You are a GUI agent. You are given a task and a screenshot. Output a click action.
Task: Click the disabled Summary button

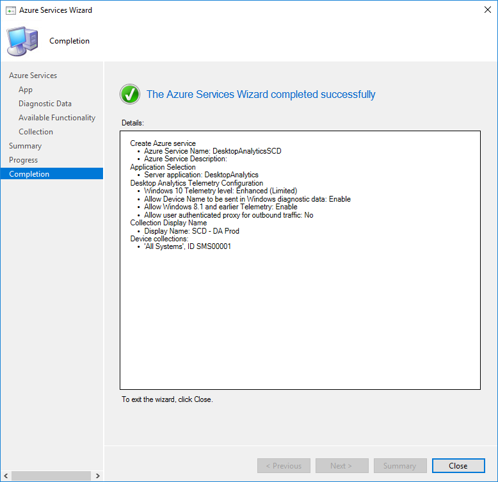pos(400,465)
